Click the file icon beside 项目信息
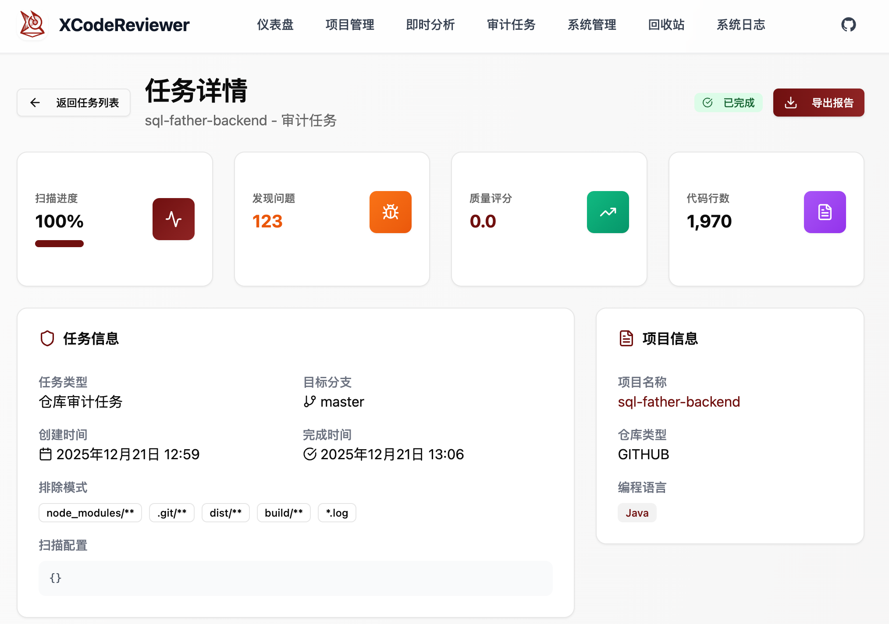The image size is (889, 624). click(626, 338)
